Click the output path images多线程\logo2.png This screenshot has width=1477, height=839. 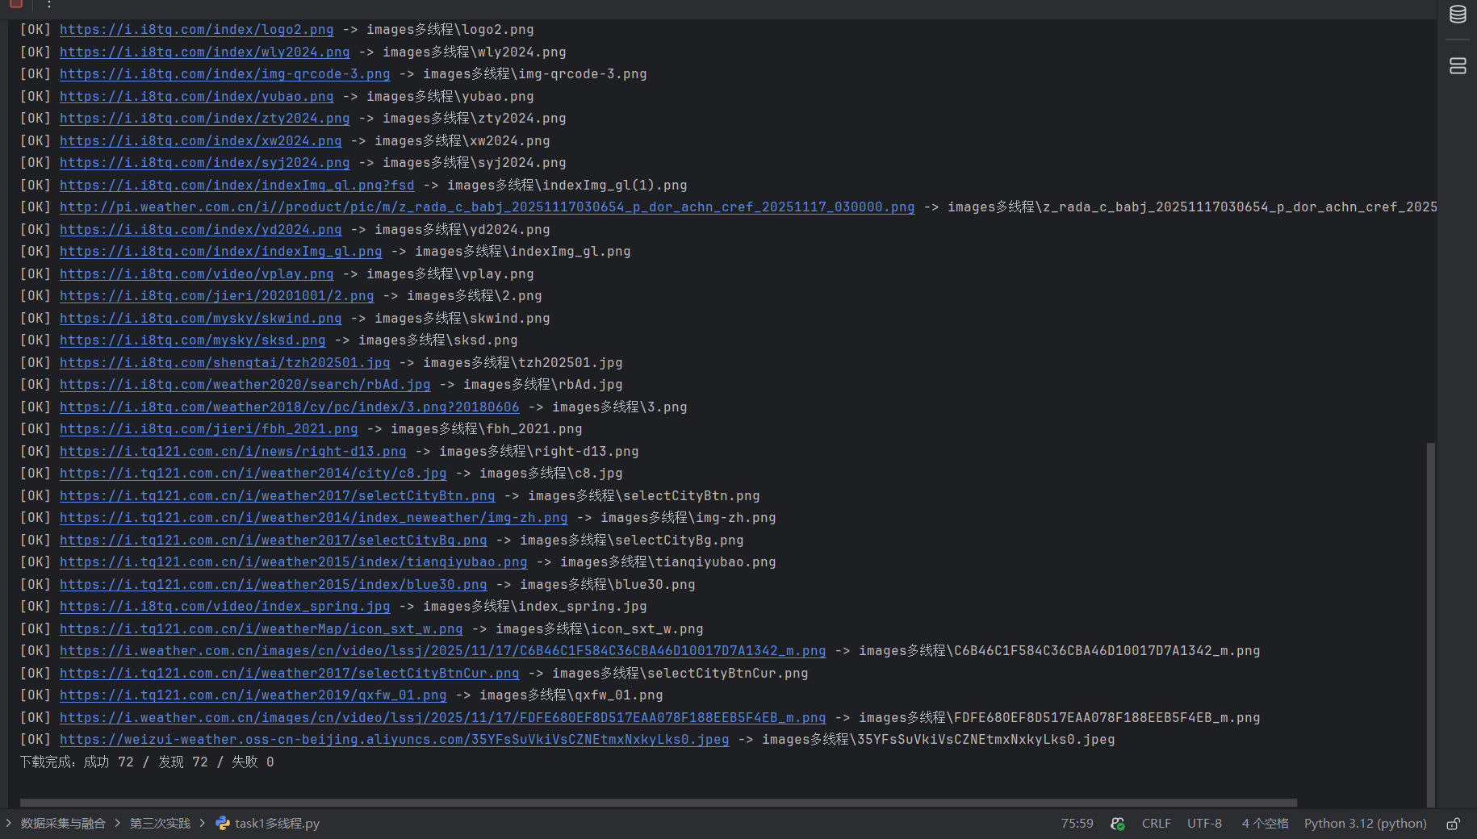click(x=450, y=30)
